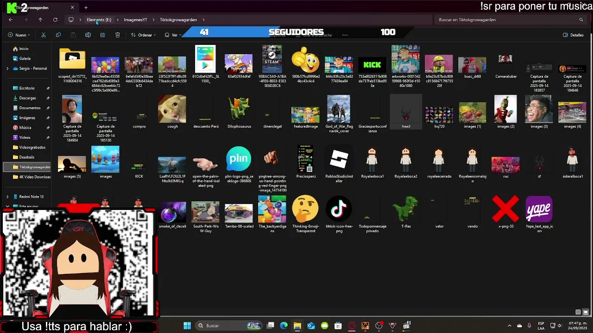Select the tiktok-icon-free-png file

click(339, 215)
